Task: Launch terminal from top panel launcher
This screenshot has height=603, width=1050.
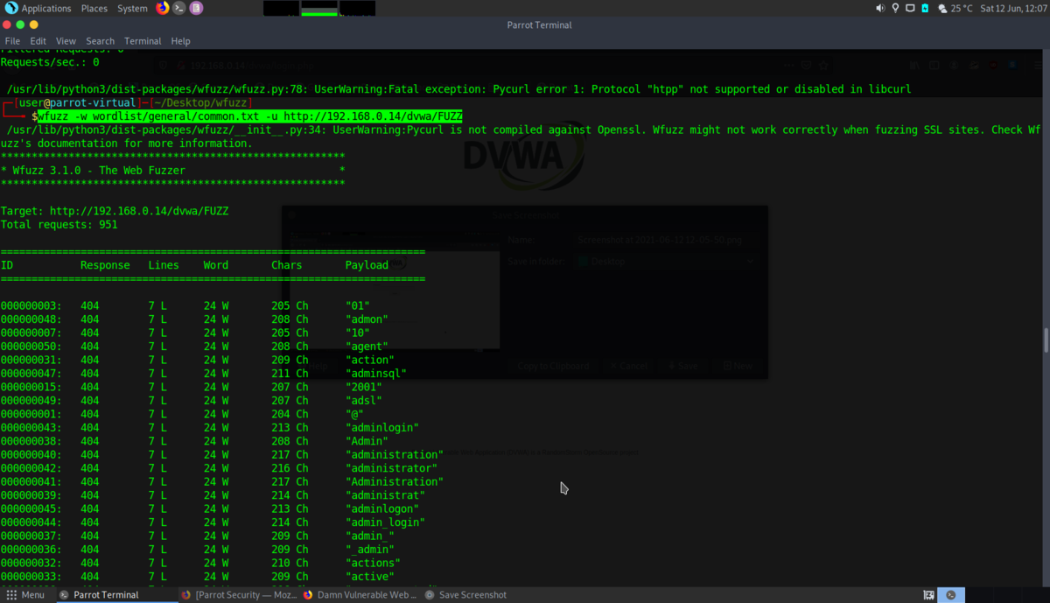Action: tap(179, 8)
